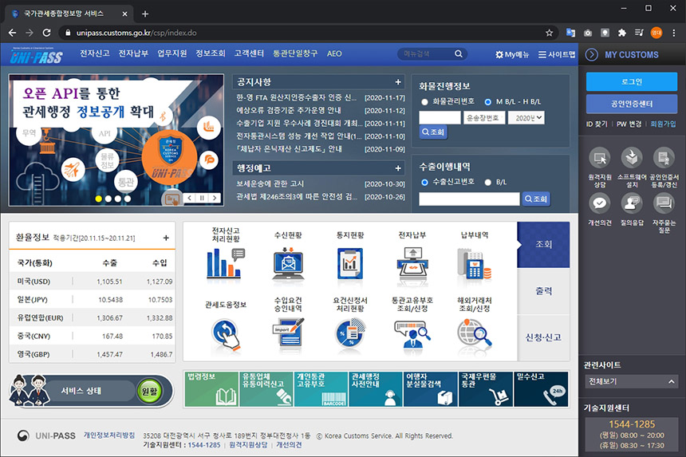The height and width of the screenshot is (457, 686).
Task: Expand 공지사항 plus button
Action: pyautogui.click(x=398, y=82)
